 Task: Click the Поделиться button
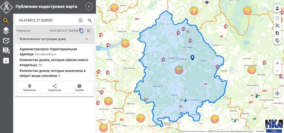click(54, 88)
